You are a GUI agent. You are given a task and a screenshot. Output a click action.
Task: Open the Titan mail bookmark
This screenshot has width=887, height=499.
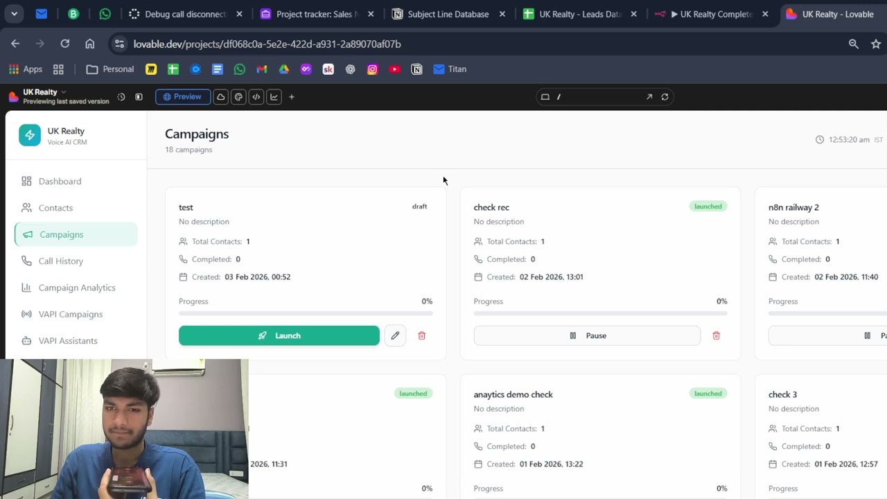pyautogui.click(x=450, y=69)
